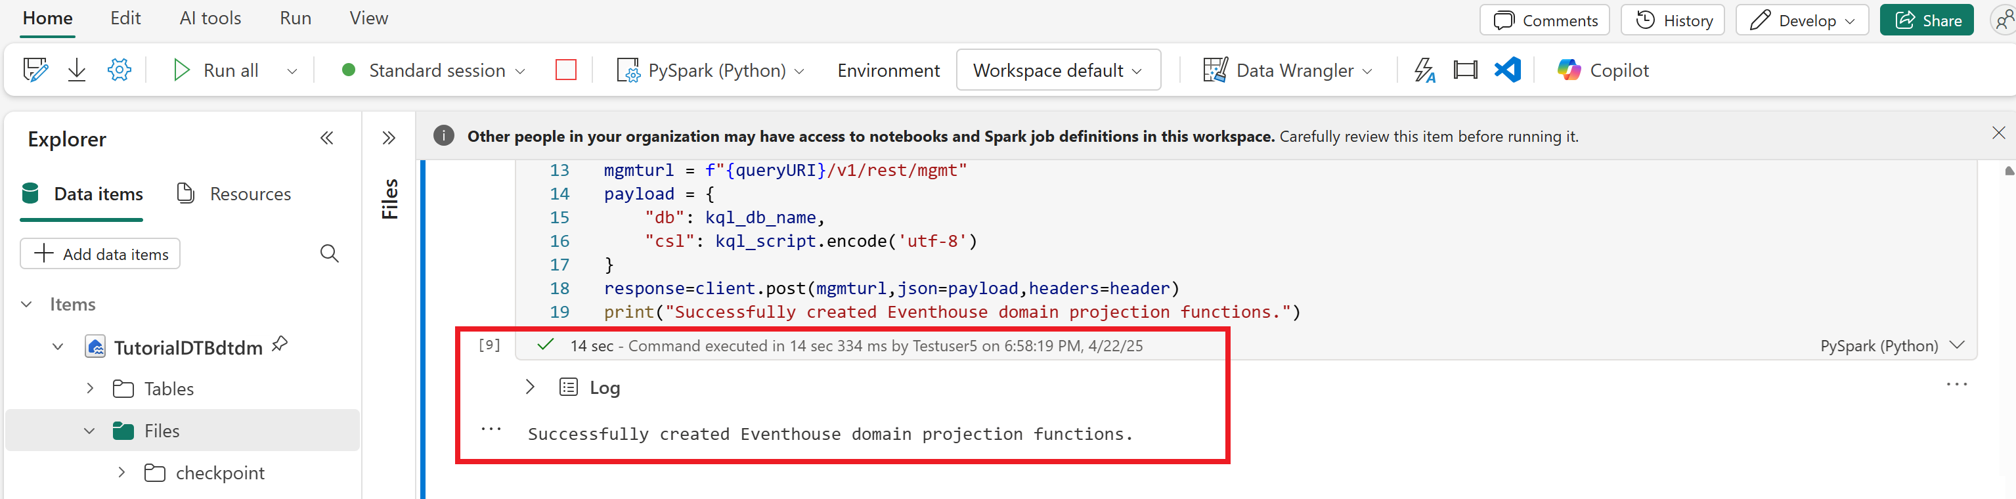Click the Log list icon
2016x499 pixels.
click(x=569, y=387)
